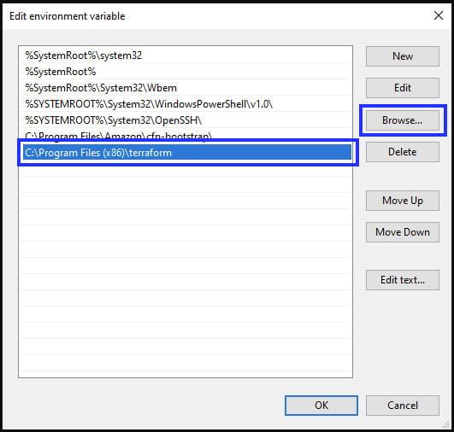Open the Browse... folder picker
The height and width of the screenshot is (432, 454).
(x=403, y=120)
